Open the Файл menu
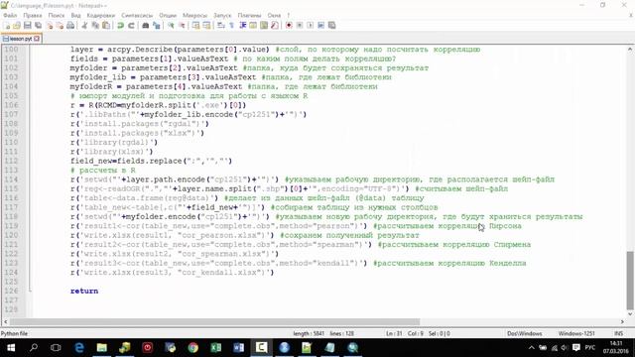The image size is (635, 357). 10,16
